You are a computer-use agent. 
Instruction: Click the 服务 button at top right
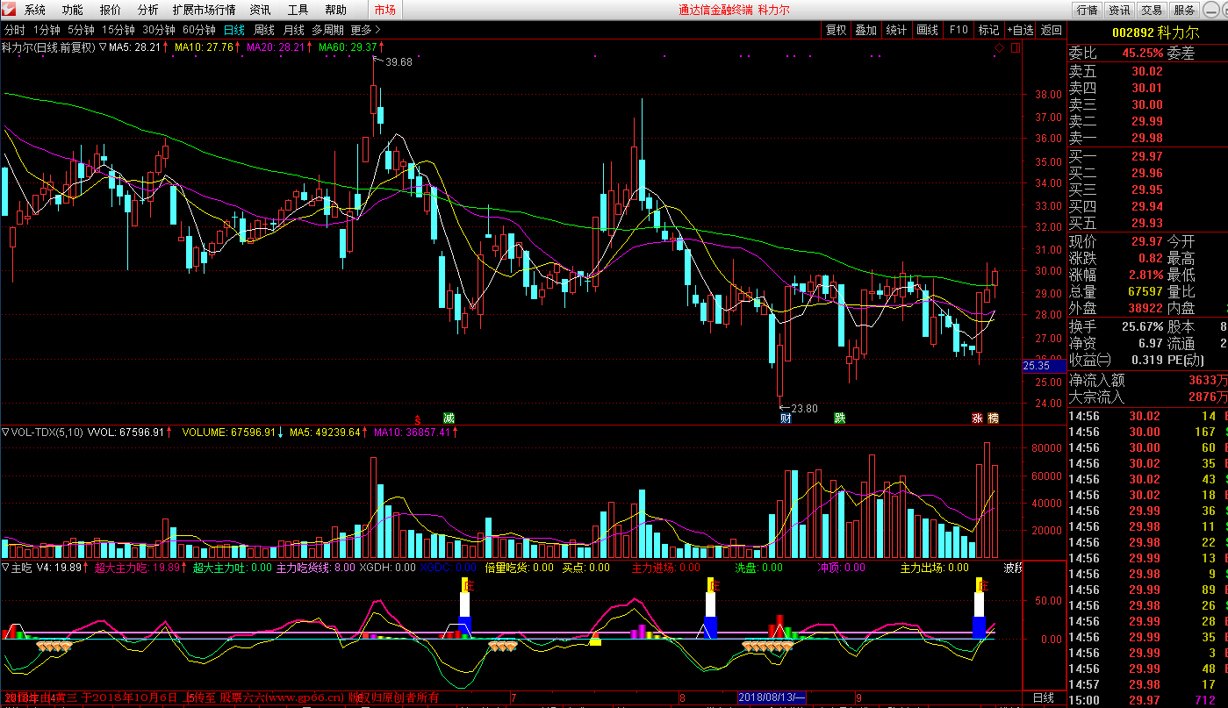(1185, 11)
